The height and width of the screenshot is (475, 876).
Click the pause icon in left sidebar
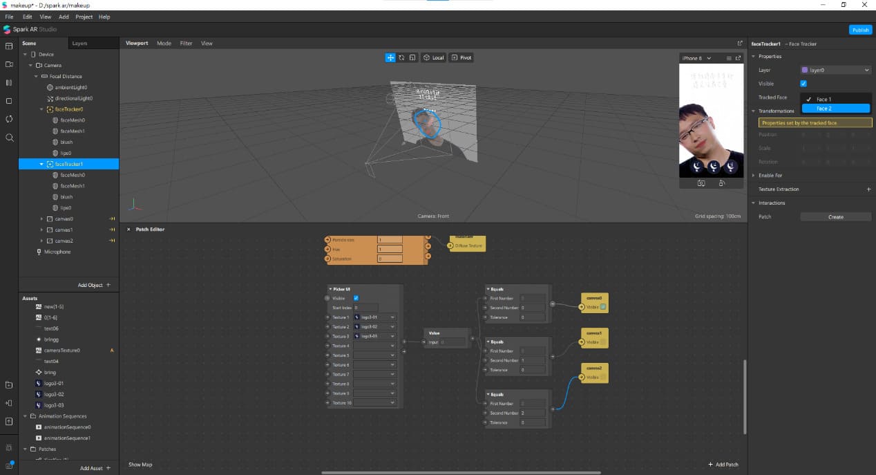tap(9, 82)
